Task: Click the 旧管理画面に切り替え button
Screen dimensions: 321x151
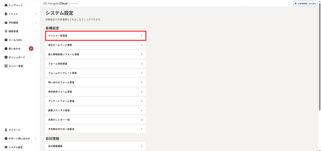Action: click(305, 3)
